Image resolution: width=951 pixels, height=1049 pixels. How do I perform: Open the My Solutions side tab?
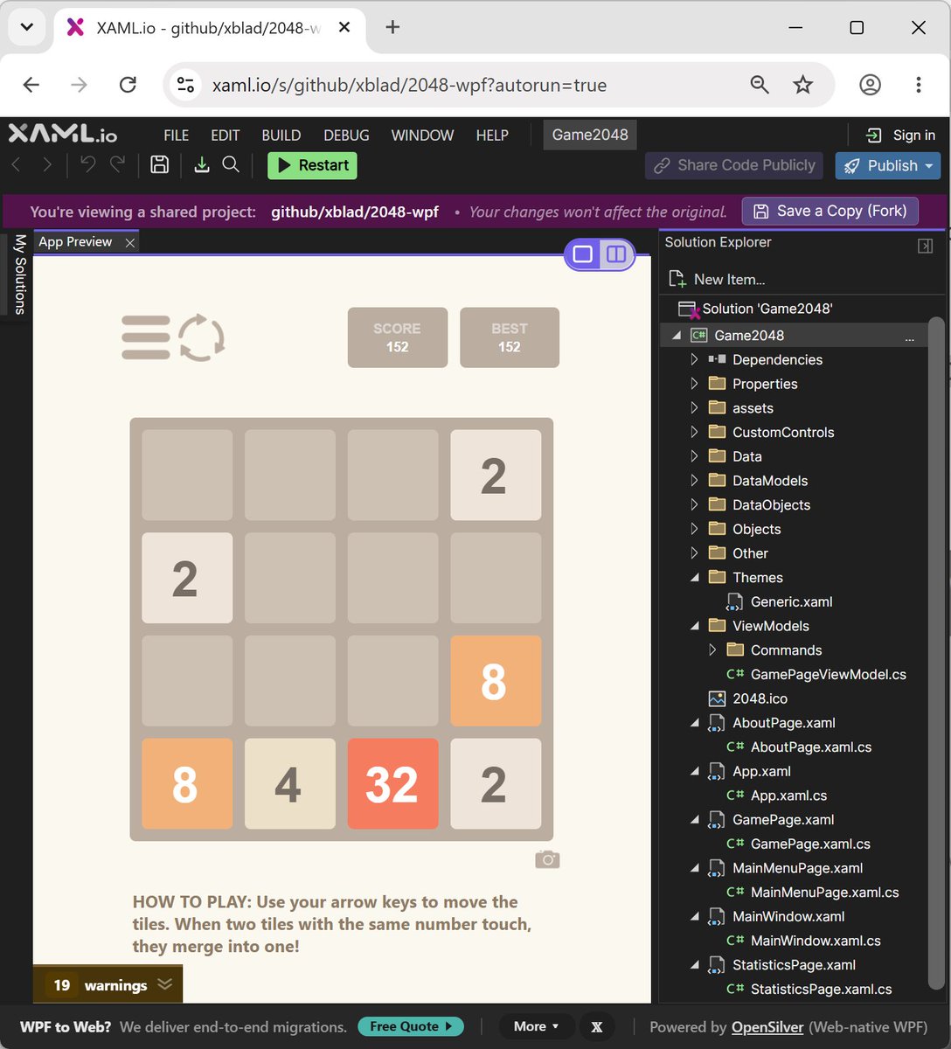[x=18, y=274]
